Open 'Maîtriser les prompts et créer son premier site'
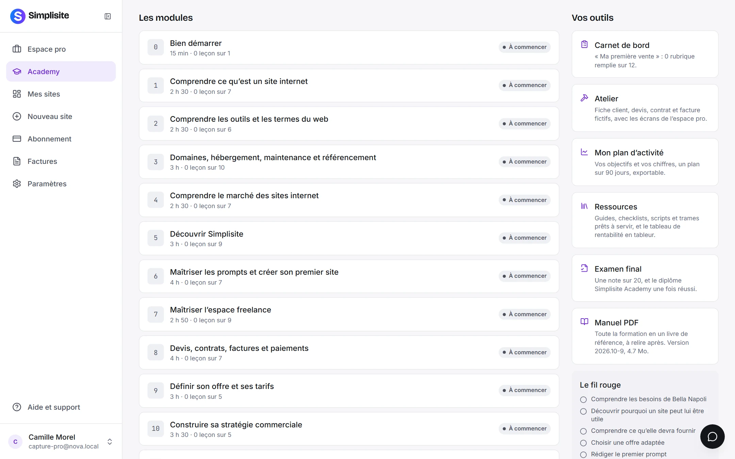The image size is (735, 459). pos(349,276)
